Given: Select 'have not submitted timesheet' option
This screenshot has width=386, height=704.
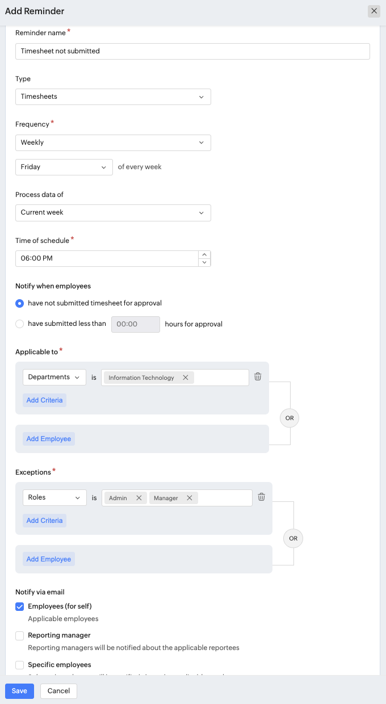Looking at the screenshot, I should pos(20,303).
